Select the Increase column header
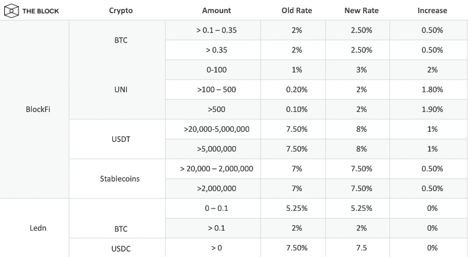This screenshot has height=257, width=468. tap(432, 11)
